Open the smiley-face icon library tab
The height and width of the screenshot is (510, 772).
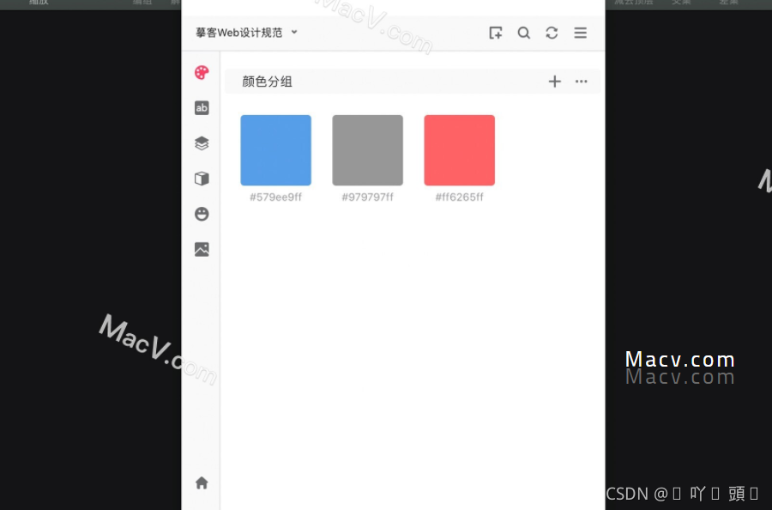coord(202,214)
